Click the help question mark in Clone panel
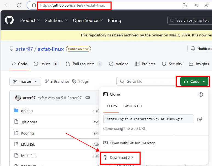Viewport: 212px width, 166px height. (201, 95)
